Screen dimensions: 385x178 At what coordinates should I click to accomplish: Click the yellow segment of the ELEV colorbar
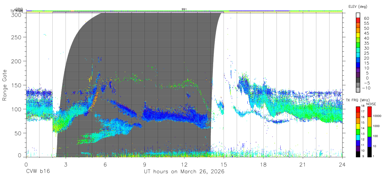tap(358, 35)
